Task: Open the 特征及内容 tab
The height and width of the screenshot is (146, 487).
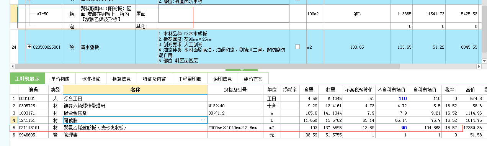Action: (154, 79)
